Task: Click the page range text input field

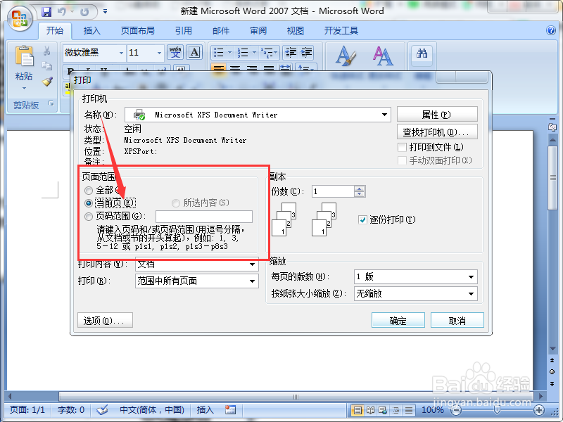Action: coord(203,217)
